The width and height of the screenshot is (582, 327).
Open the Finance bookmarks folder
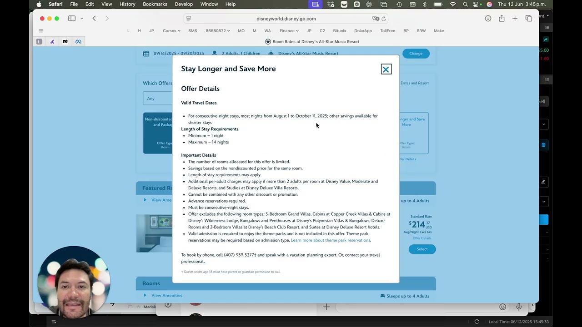289,31
